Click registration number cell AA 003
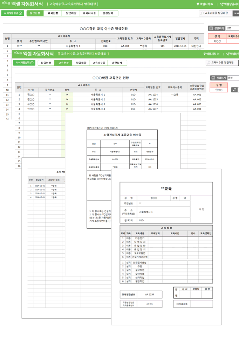This screenshot has width=239, height=338. [197, 104]
